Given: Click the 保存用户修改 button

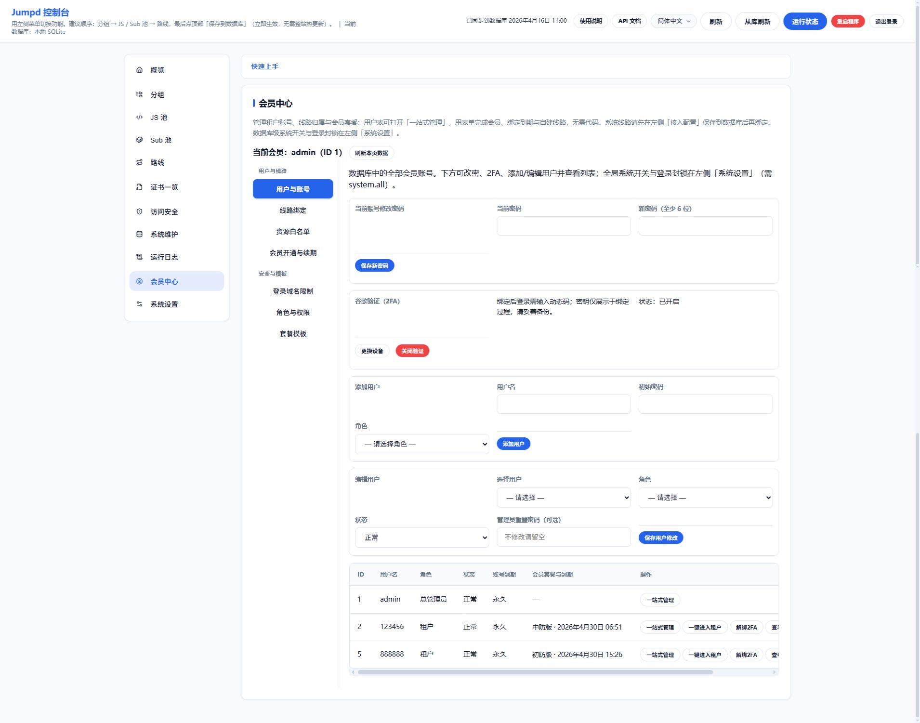Looking at the screenshot, I should [x=661, y=538].
